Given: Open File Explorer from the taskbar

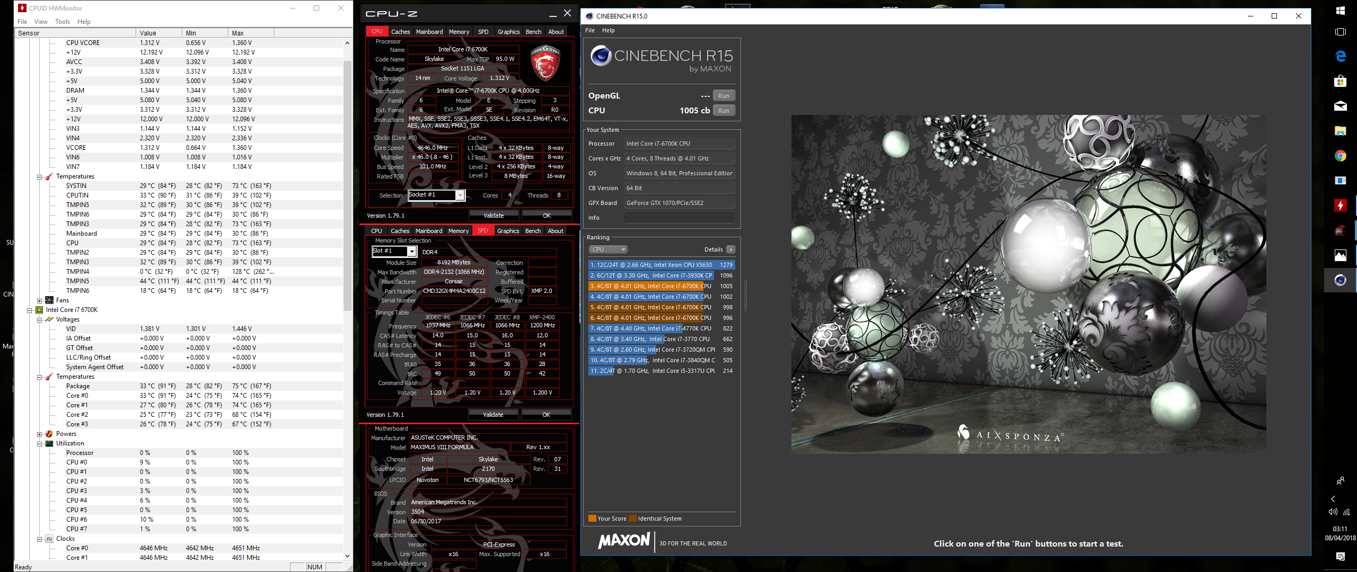Looking at the screenshot, I should point(1341,131).
